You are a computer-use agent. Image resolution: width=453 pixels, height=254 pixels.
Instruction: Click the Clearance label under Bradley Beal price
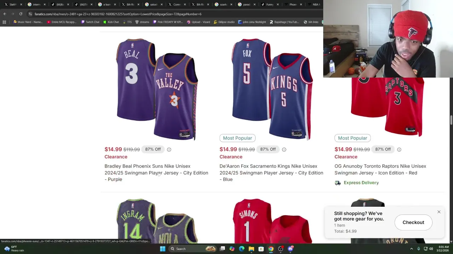[116, 157]
